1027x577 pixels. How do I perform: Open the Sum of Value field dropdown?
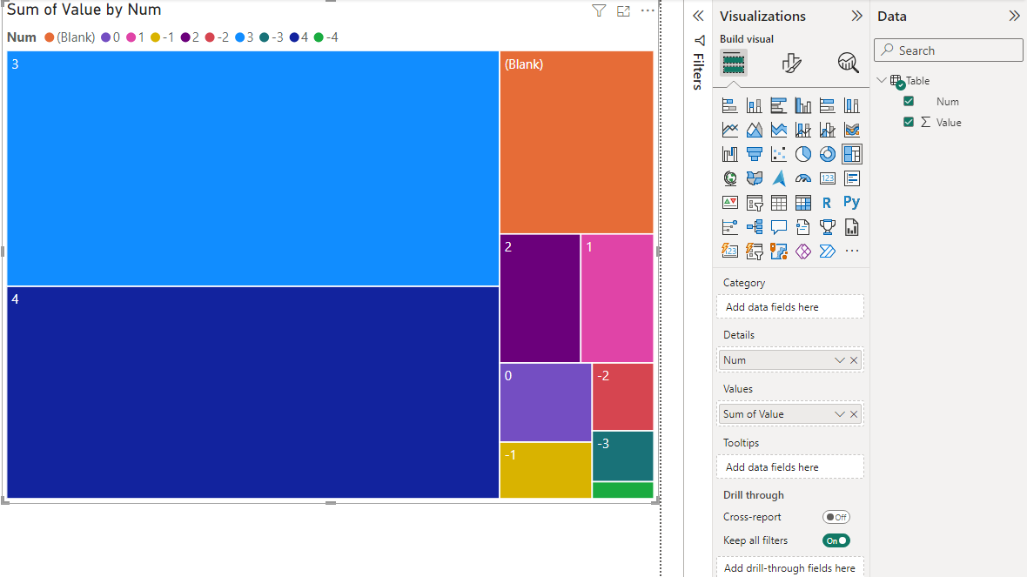pos(839,414)
